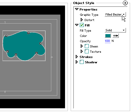131x112 pixels.
Task: Expand the Strokes section
Action: (x=77, y=57)
